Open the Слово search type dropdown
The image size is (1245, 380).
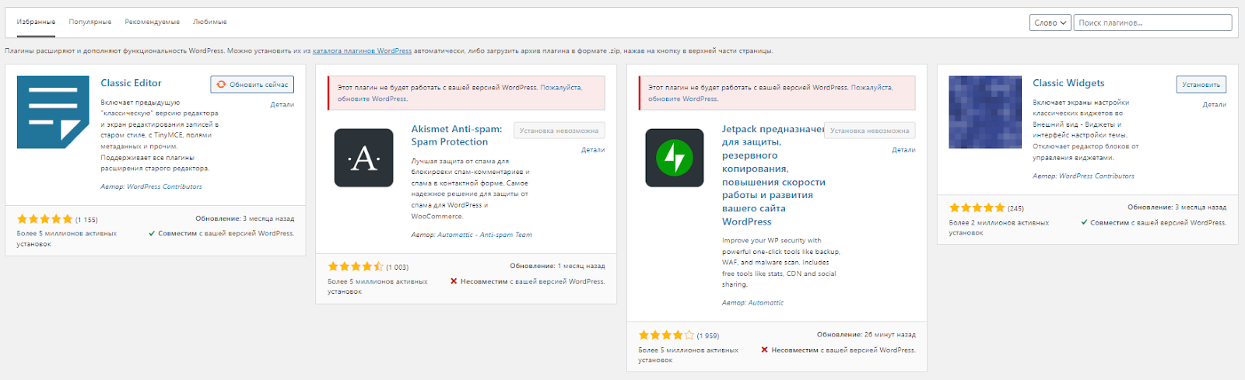coord(1050,23)
